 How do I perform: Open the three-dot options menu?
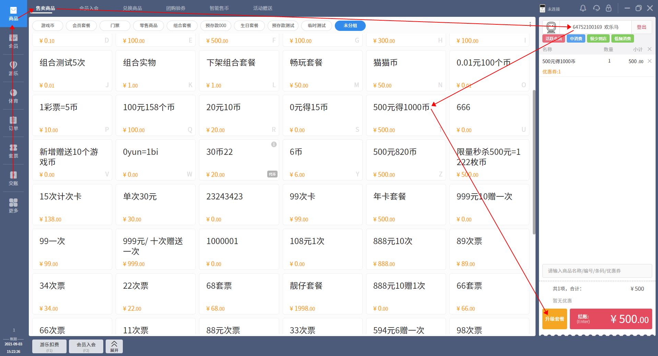[x=530, y=24]
